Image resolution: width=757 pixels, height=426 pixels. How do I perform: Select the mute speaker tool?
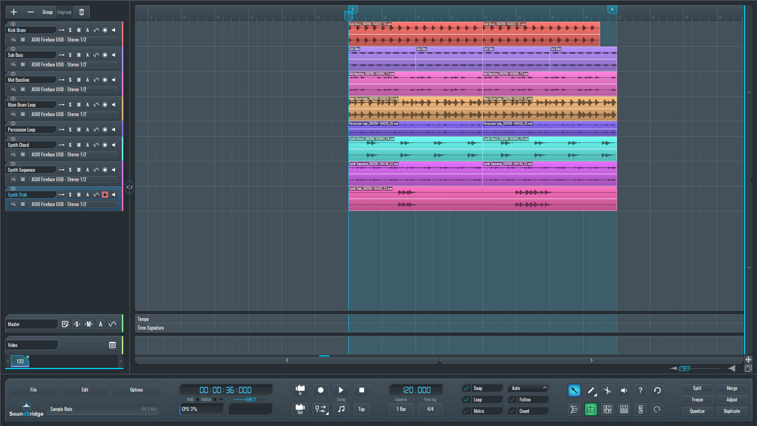coord(624,390)
